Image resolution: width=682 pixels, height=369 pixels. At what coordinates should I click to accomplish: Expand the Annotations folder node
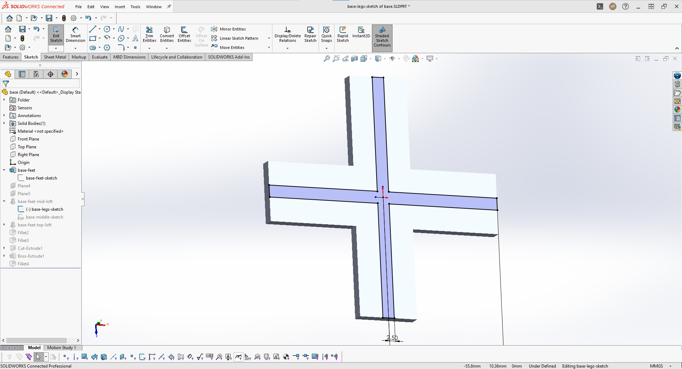tap(4, 116)
